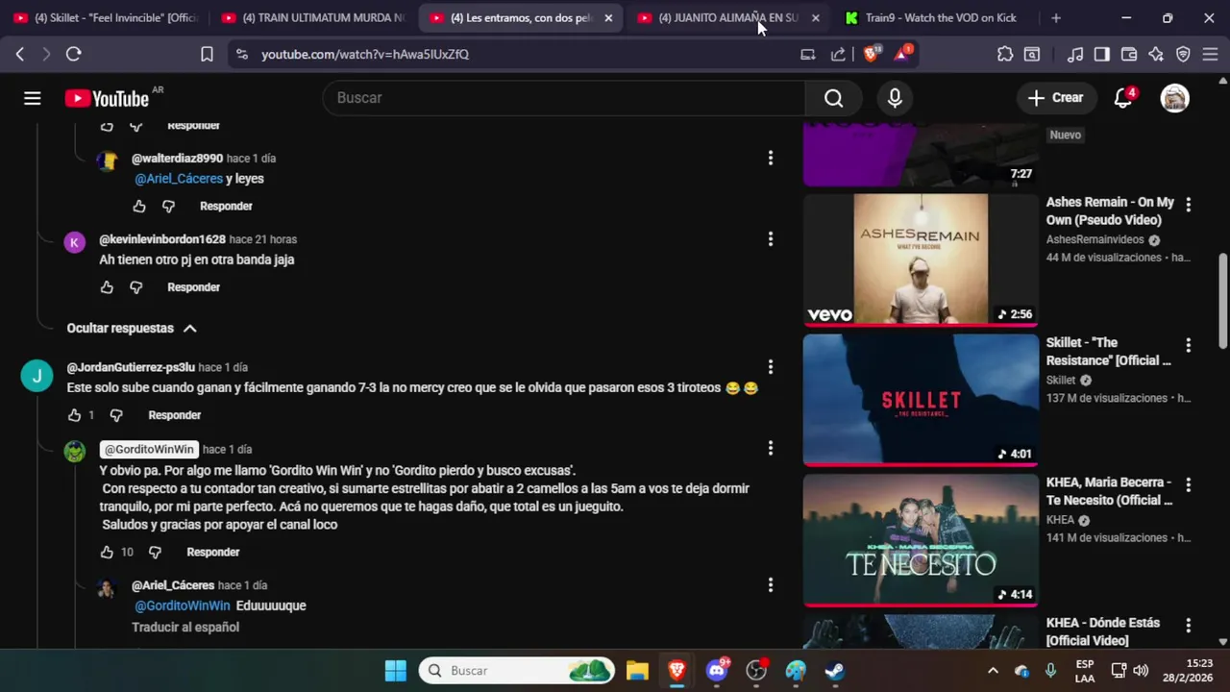The height and width of the screenshot is (692, 1230).
Task: Open options menu for kevinlevinbordon1628's comment
Action: coord(770,238)
